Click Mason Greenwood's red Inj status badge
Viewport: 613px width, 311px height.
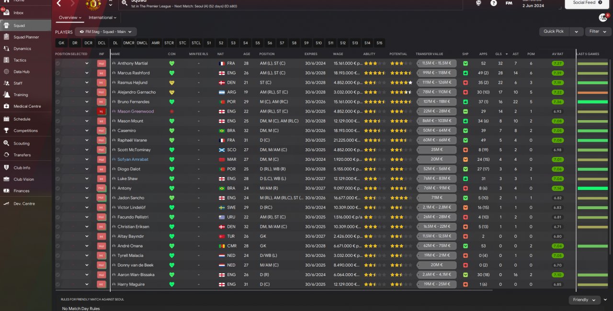click(101, 111)
